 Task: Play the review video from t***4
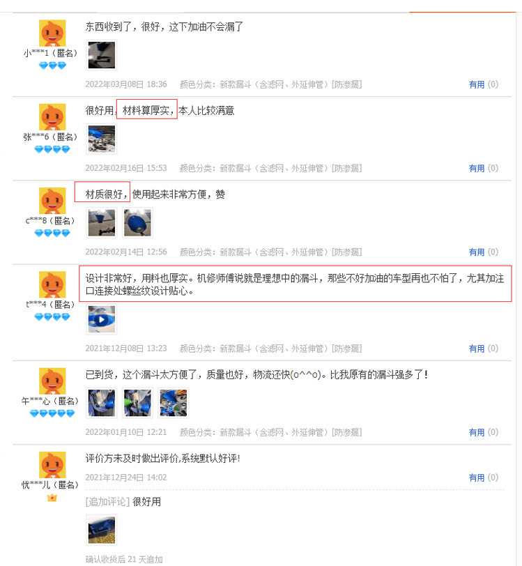[x=102, y=319]
